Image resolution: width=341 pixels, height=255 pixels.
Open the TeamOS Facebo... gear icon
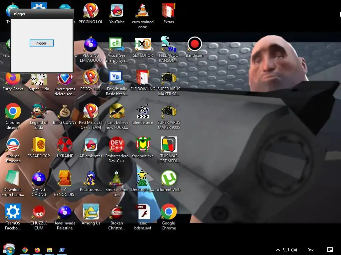click(x=13, y=212)
